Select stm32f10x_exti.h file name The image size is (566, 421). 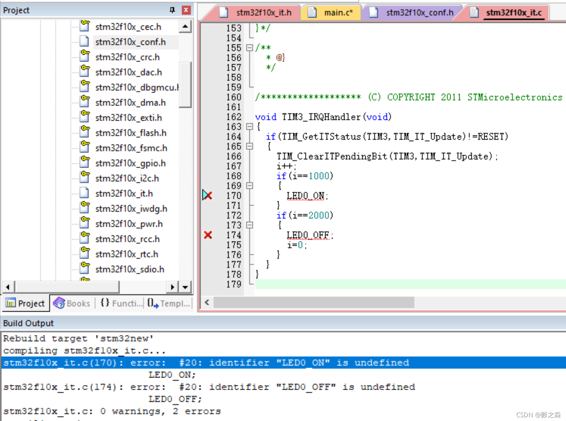(129, 118)
